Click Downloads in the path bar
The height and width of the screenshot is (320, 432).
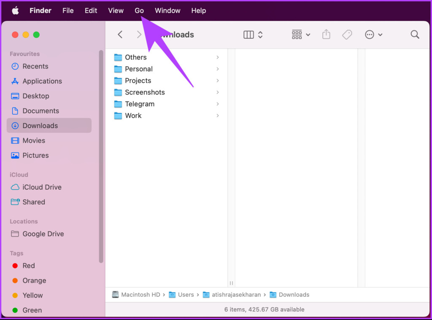pos(289,295)
